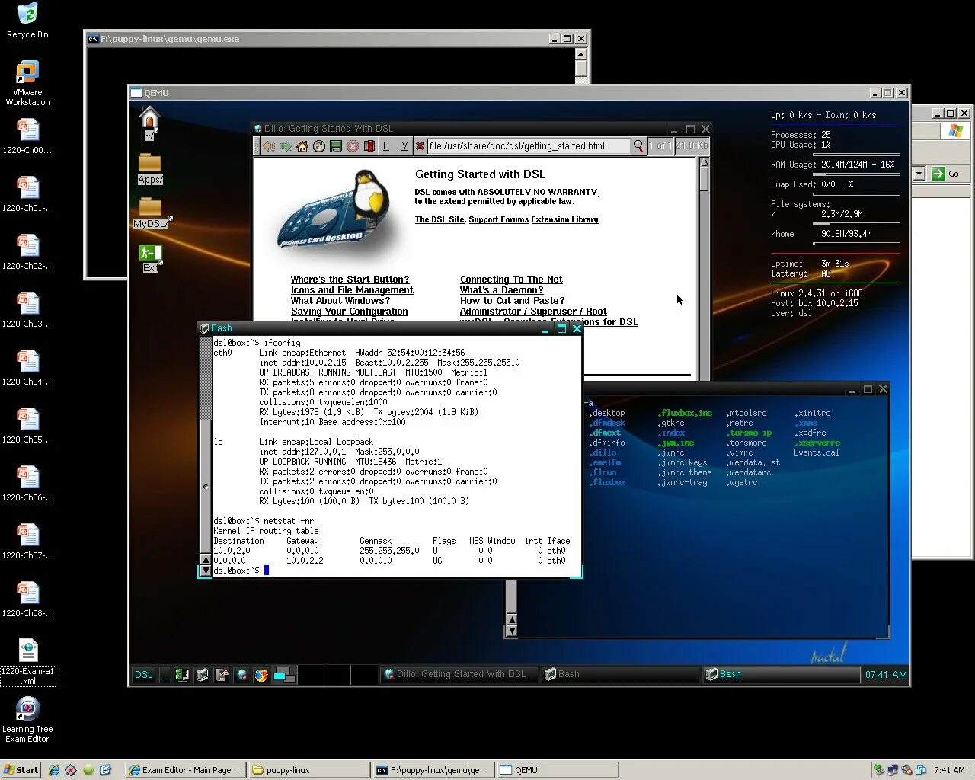Click the show-desktop underscore button in DSL panel
The width and height of the screenshot is (975, 780).
coord(165,674)
